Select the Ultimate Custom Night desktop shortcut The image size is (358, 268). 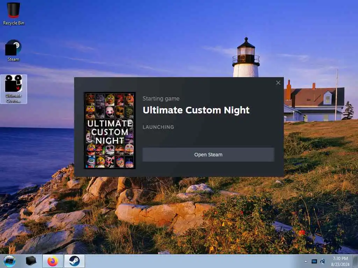(14, 89)
